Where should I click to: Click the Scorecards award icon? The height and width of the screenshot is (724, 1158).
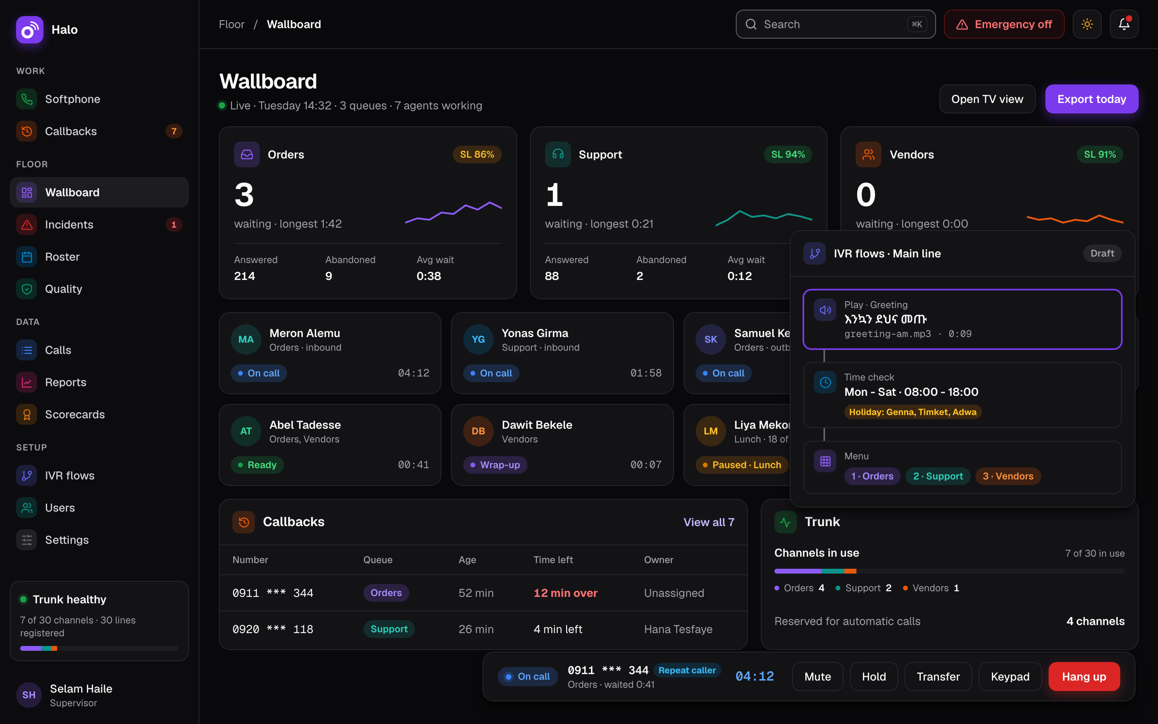tap(27, 414)
